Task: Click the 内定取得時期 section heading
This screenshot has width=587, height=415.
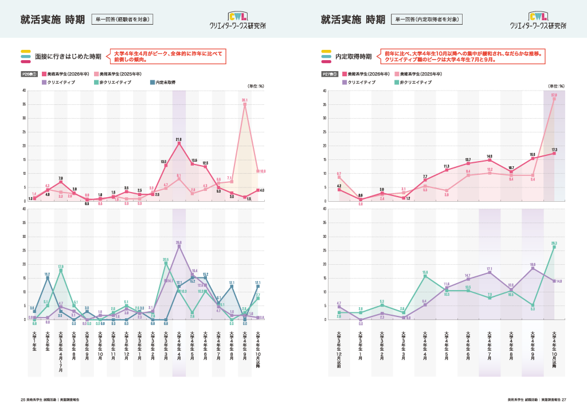Action: point(353,56)
